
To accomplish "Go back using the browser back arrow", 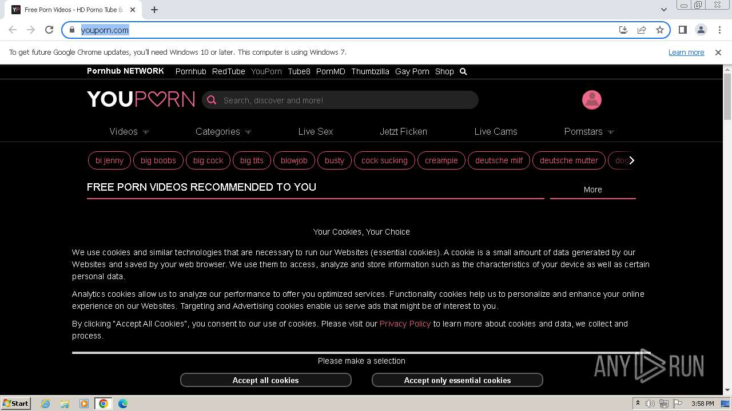I will [x=13, y=30].
